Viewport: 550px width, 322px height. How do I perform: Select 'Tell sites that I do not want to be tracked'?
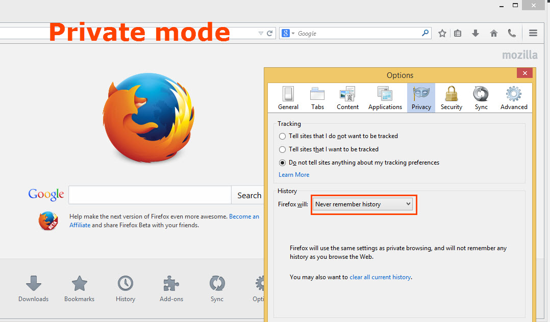(x=282, y=136)
